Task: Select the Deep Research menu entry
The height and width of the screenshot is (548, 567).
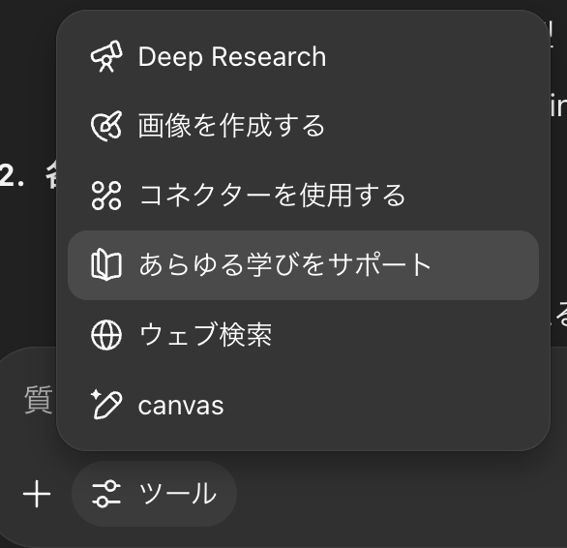Action: pos(303,56)
